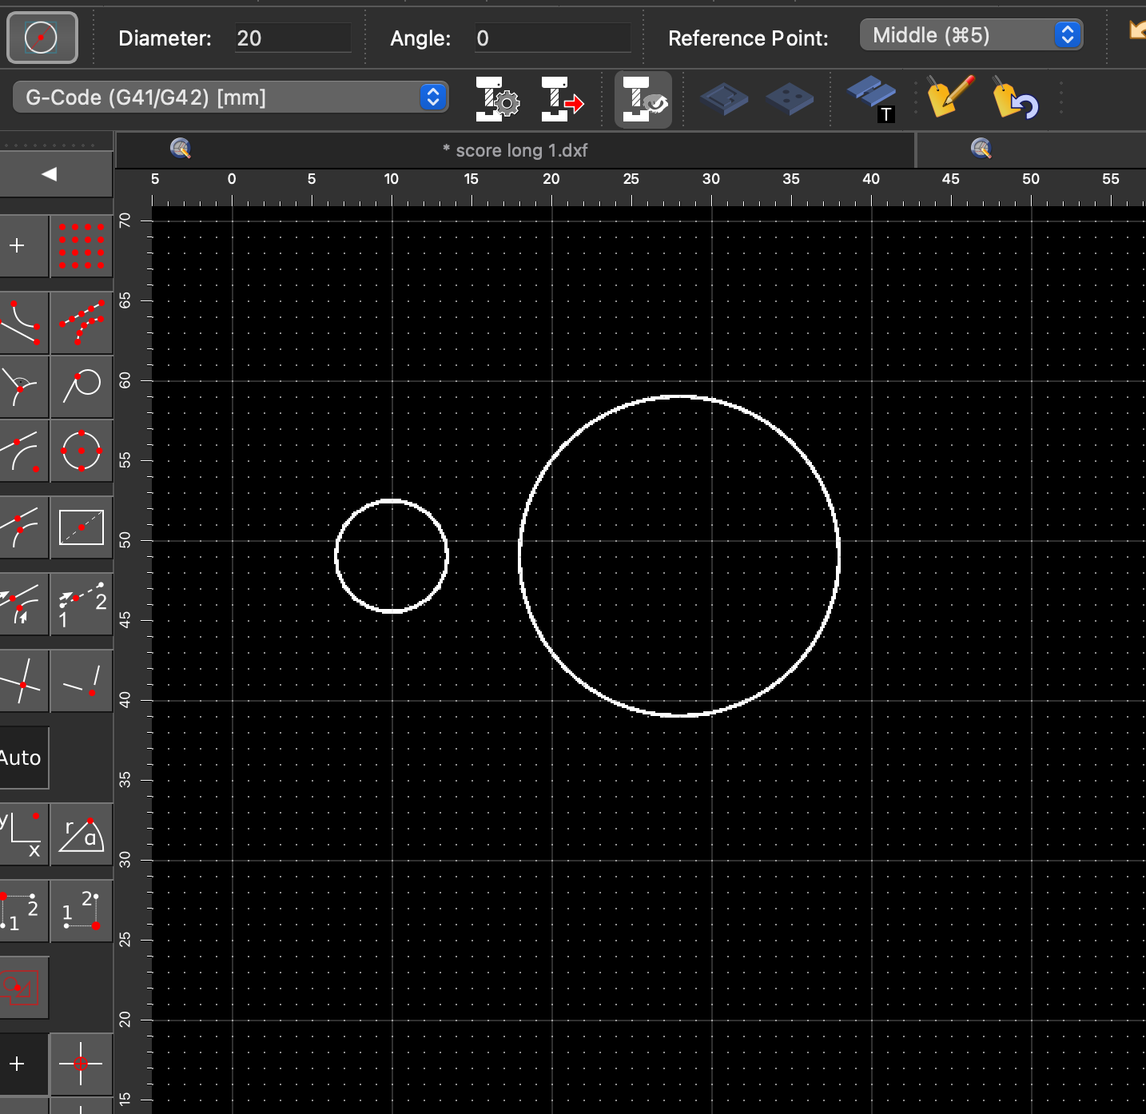Select the circle drawing tool icon

(42, 38)
